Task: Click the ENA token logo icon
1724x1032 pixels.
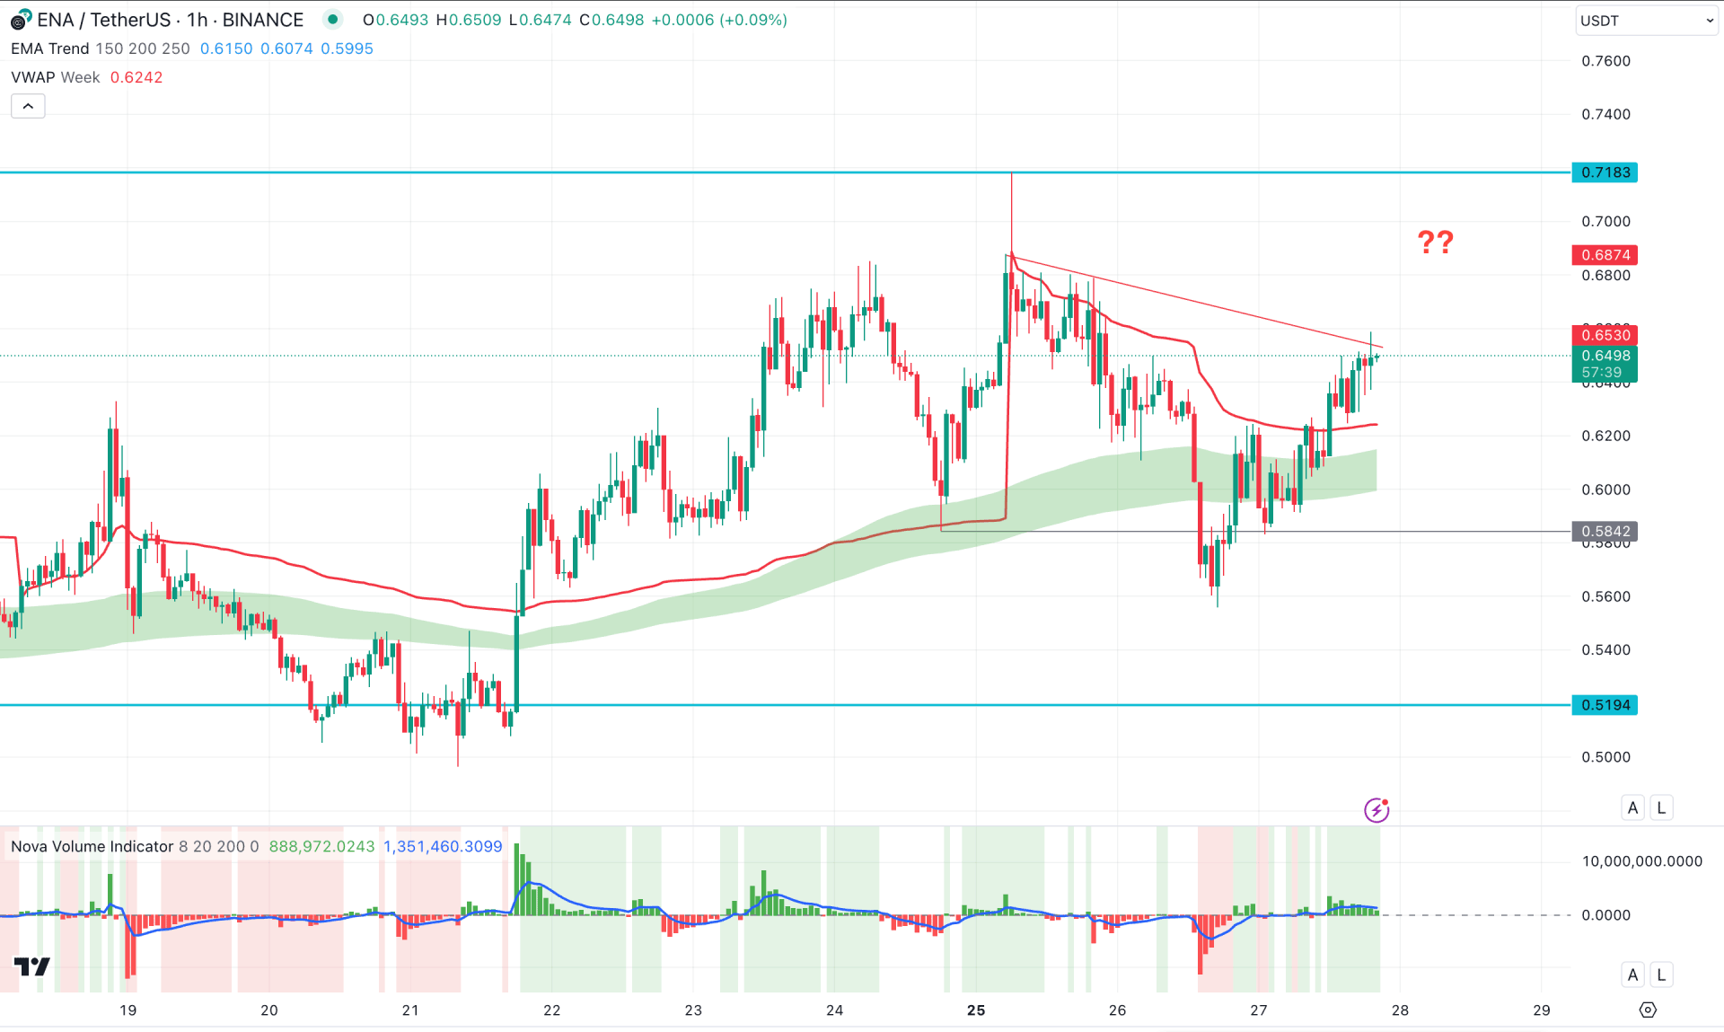Action: point(21,20)
